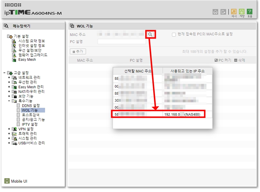
Task: Expand the 네트워크 관리 tree node
Action: coord(8,77)
